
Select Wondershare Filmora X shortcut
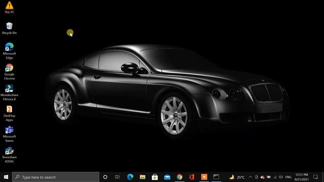[x=9, y=93]
